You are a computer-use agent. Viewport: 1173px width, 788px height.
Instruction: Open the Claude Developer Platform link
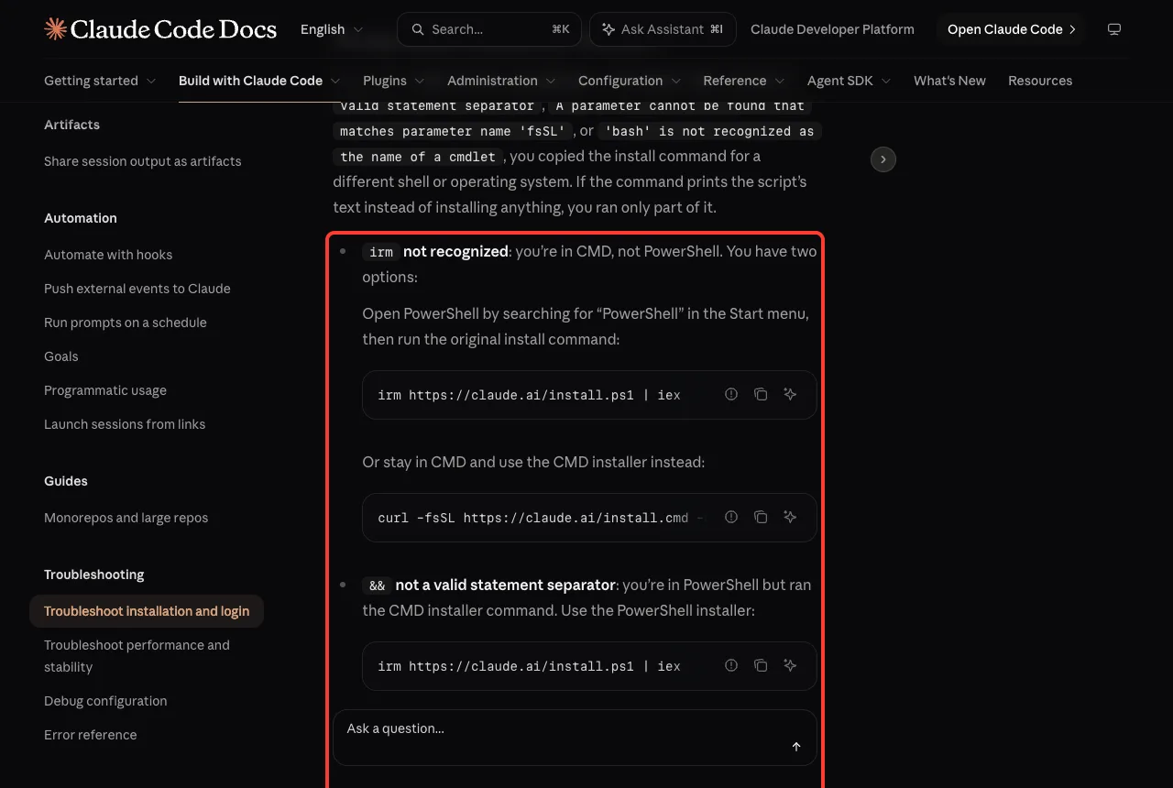pos(832,29)
